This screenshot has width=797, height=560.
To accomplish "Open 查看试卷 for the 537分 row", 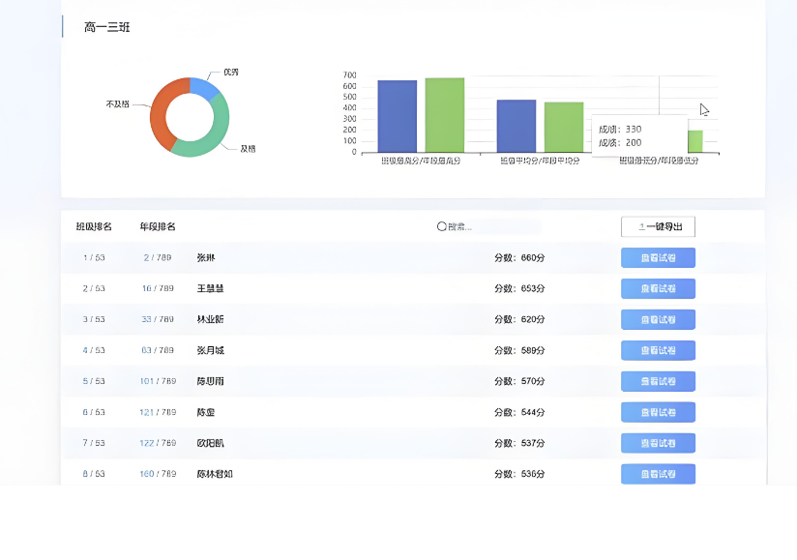I will pyautogui.click(x=658, y=443).
